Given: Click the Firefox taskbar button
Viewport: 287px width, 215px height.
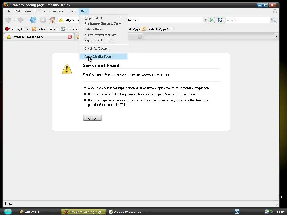Looking at the screenshot, I should coord(84,212).
